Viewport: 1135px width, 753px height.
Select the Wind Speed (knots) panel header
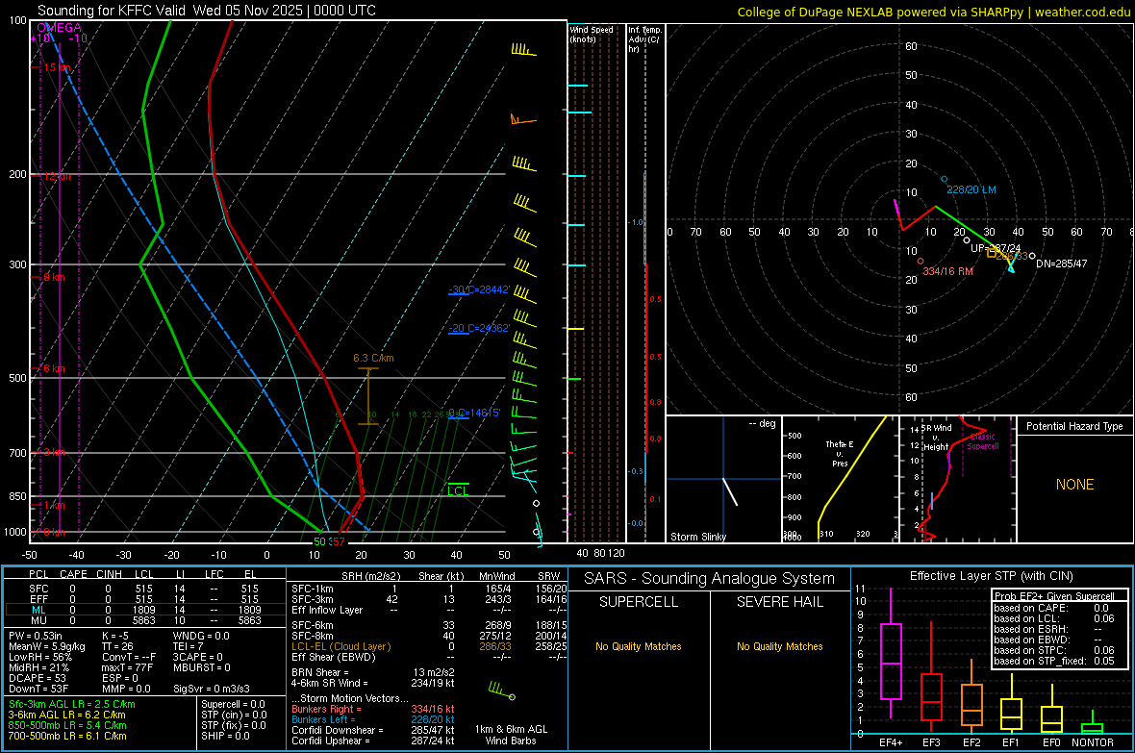click(x=591, y=34)
